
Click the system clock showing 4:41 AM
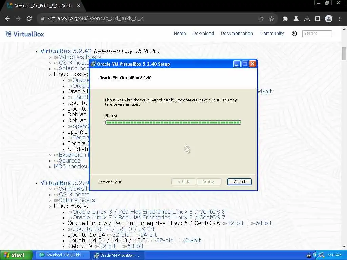[334, 255]
